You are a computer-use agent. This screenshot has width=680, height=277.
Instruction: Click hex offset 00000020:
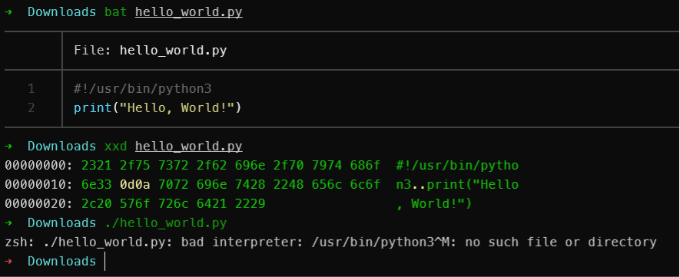38,203
